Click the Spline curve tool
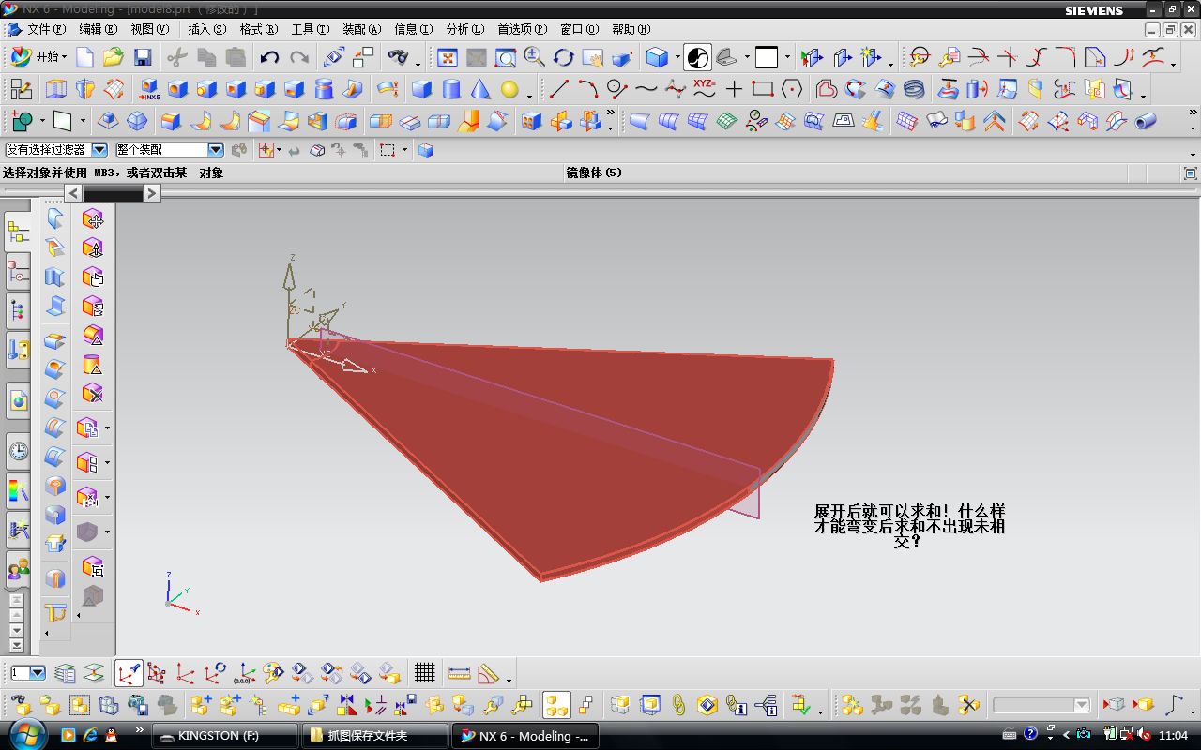Viewport: 1201px width, 750px height. pyautogui.click(x=646, y=90)
